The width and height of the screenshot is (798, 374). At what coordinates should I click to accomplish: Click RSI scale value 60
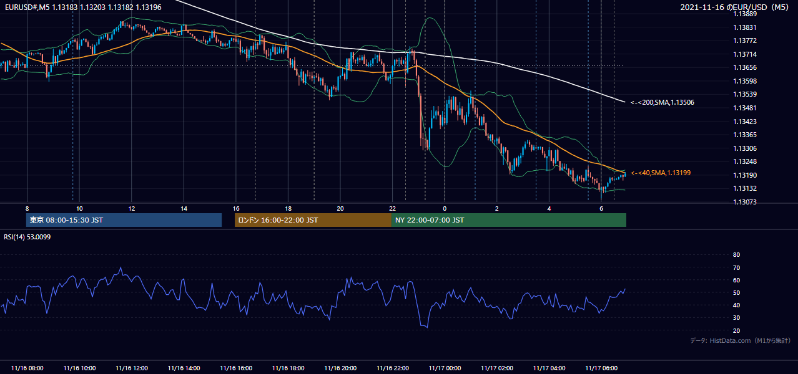(736, 280)
